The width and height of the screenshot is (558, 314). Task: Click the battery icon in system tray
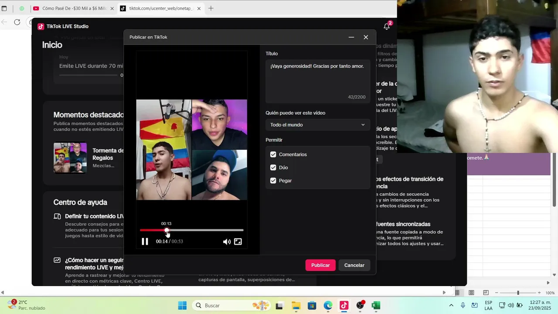click(x=520, y=305)
